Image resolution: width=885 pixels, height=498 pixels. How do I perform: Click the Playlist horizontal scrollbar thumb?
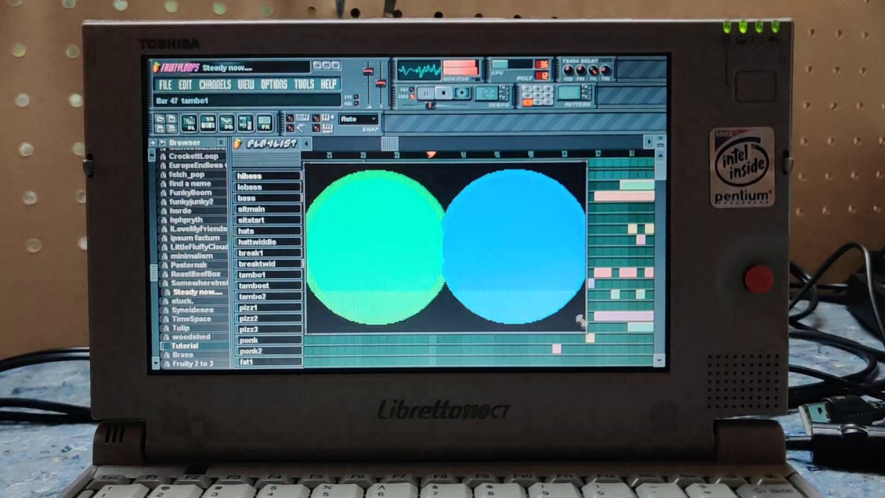pyautogui.click(x=389, y=144)
